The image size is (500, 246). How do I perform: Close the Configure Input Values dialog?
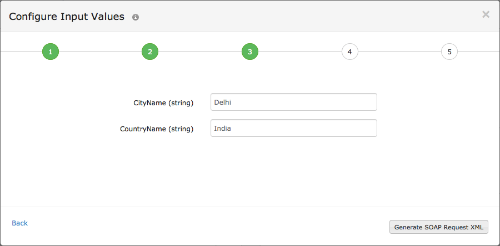[486, 14]
